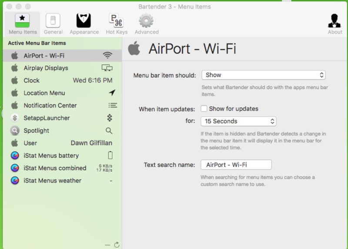Click the refresh icon below the item list
348x249 pixels.
tap(117, 245)
